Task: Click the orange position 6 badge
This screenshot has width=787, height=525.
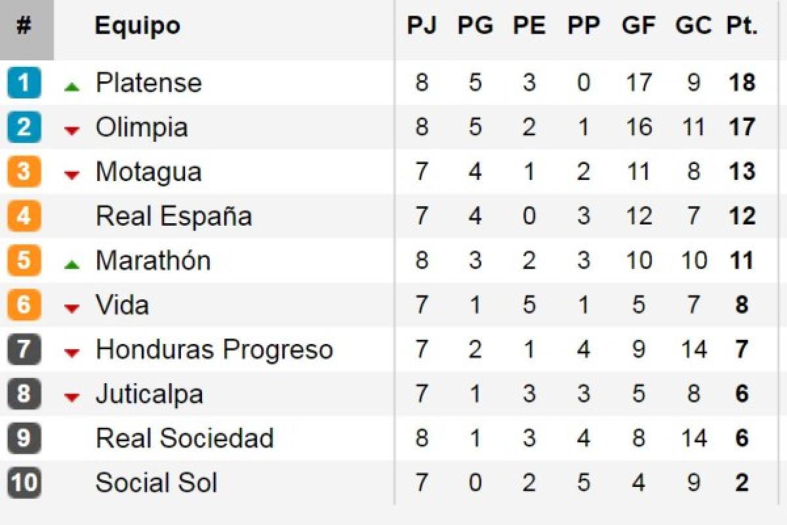Action: (24, 305)
